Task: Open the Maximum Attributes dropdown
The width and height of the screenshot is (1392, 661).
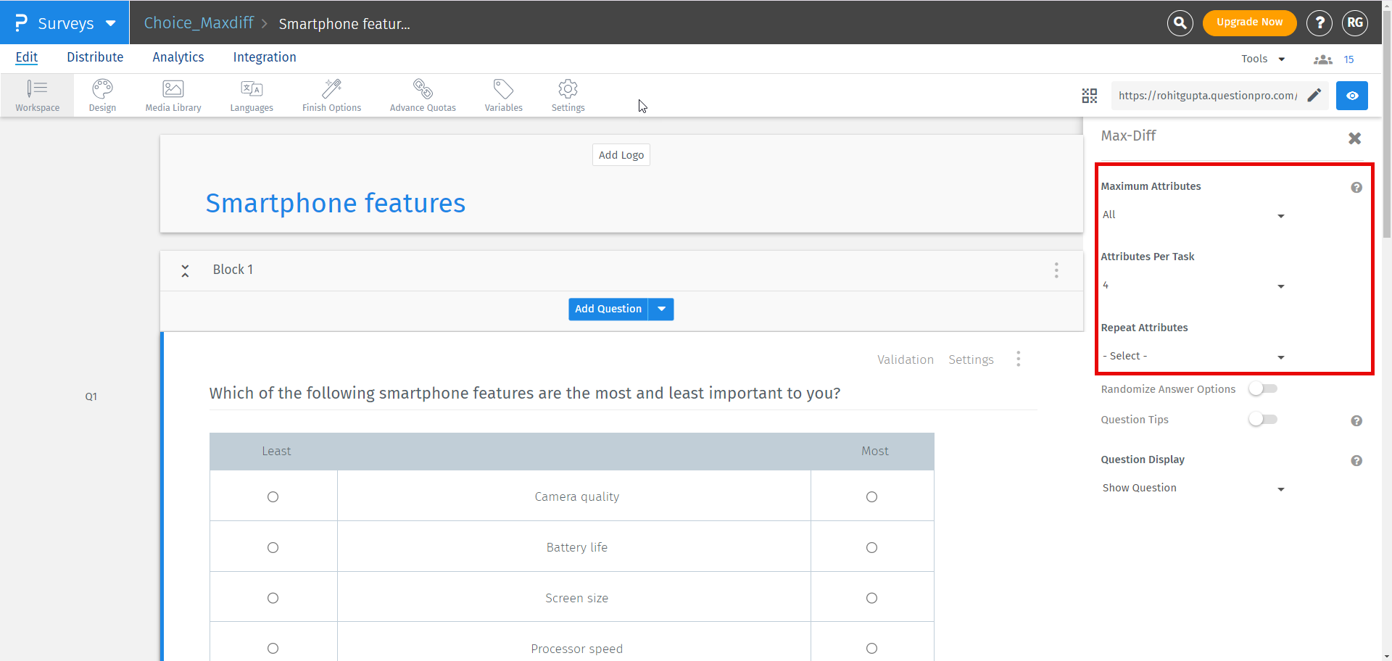Action: (x=1193, y=215)
